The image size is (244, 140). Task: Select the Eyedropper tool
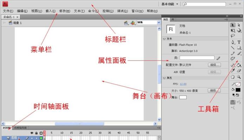(233, 71)
